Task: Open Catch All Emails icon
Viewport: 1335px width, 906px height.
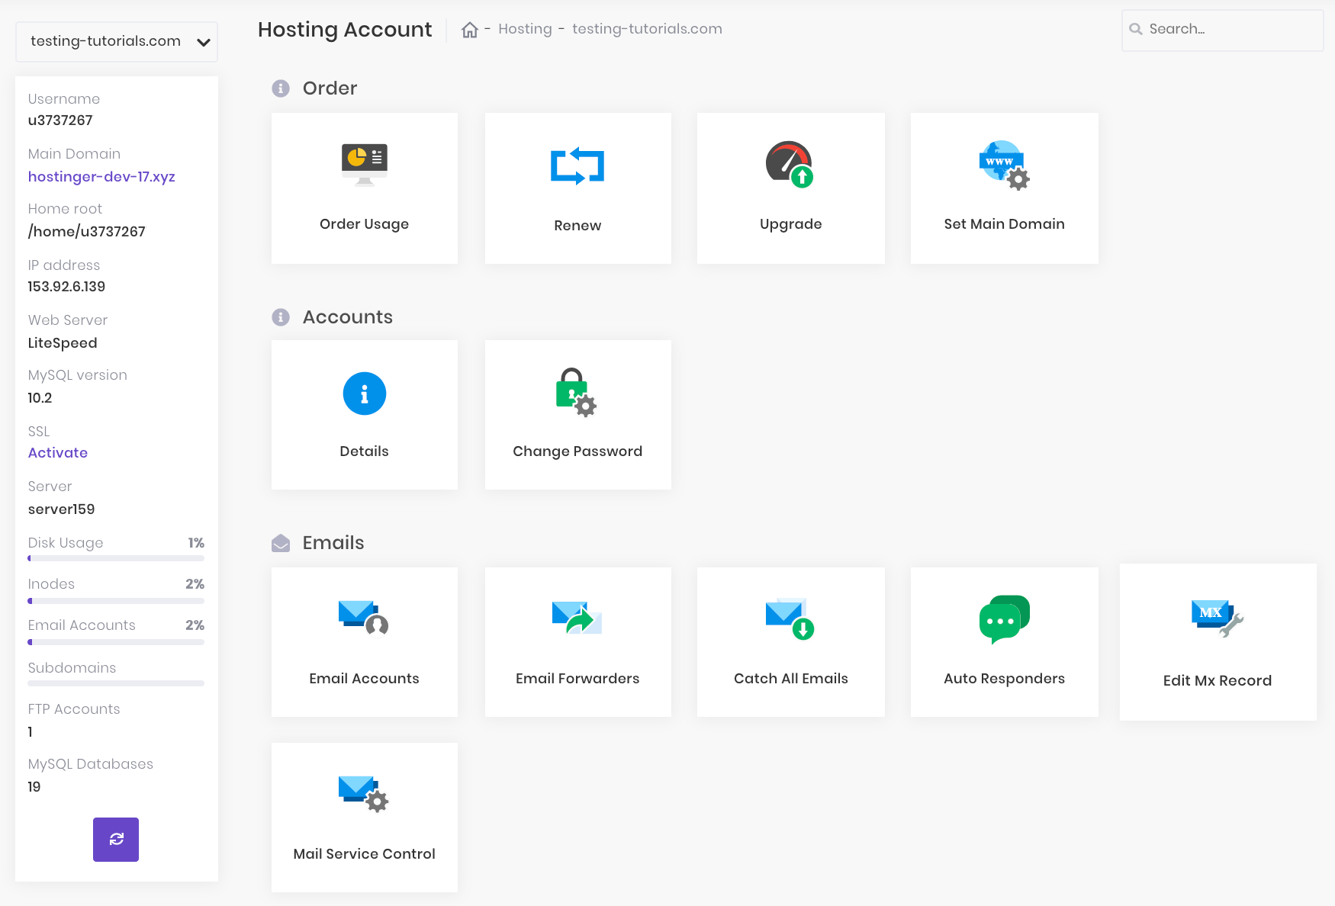Action: tap(790, 618)
